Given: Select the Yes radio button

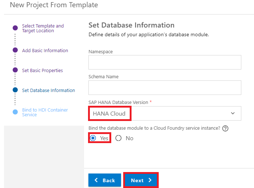Looking at the screenshot, I should point(93,138).
